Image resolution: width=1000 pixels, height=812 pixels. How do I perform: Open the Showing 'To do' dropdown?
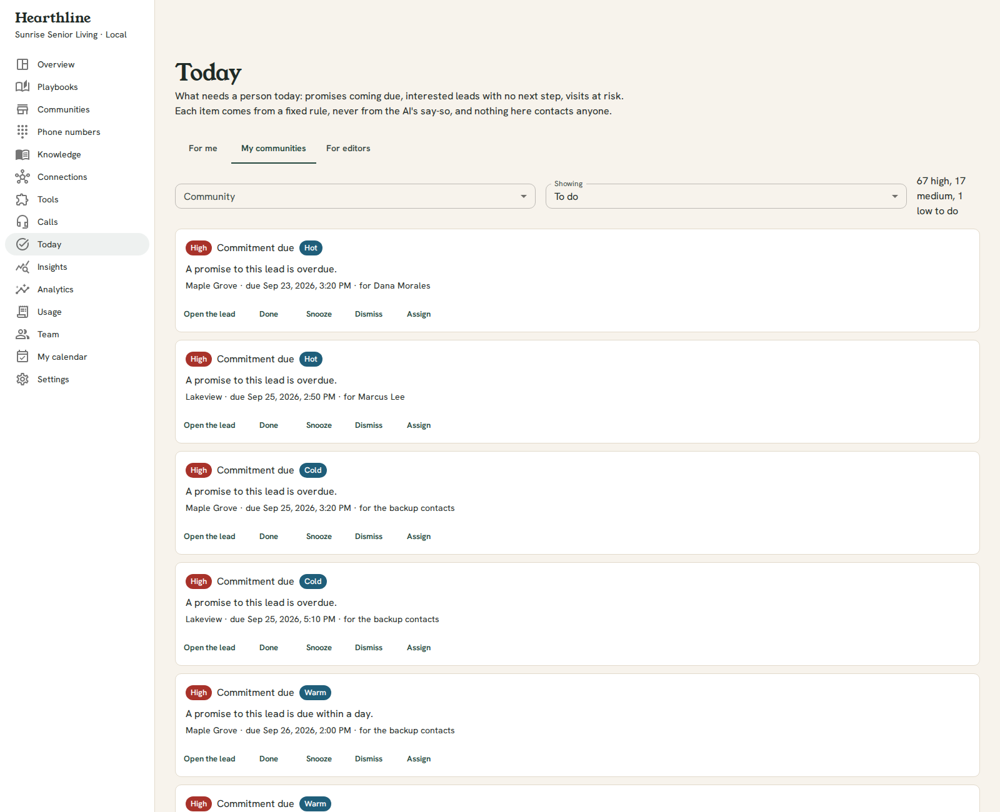726,196
